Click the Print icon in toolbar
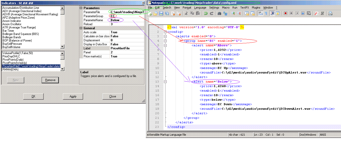341x151 pixels. point(330,14)
